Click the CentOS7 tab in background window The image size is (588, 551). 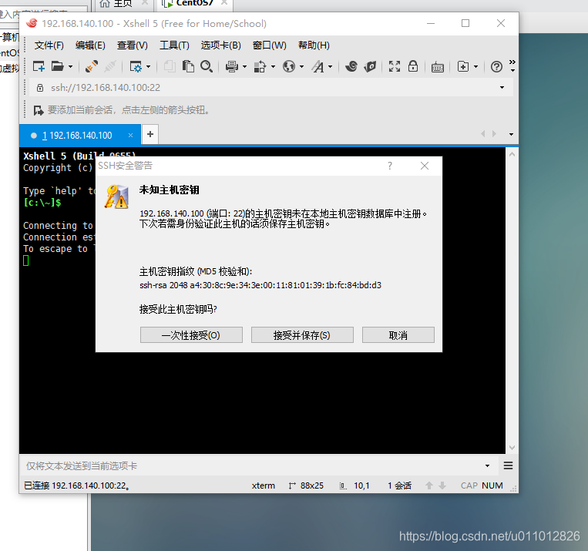(195, 4)
